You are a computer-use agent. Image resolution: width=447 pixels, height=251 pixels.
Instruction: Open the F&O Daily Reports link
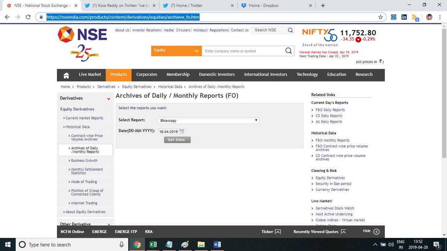(x=330, y=110)
